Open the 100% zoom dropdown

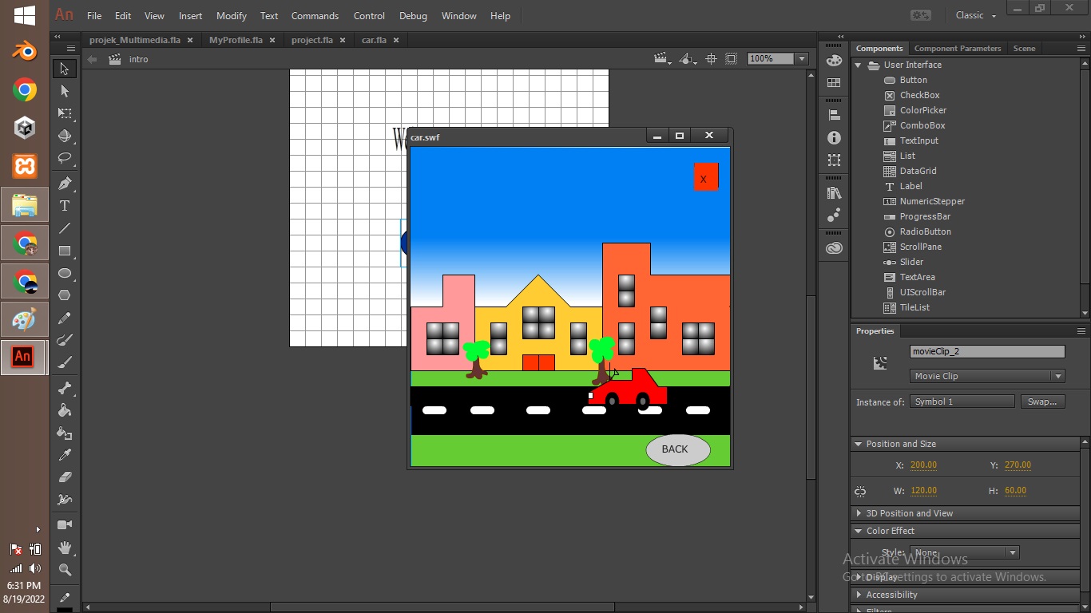click(801, 59)
